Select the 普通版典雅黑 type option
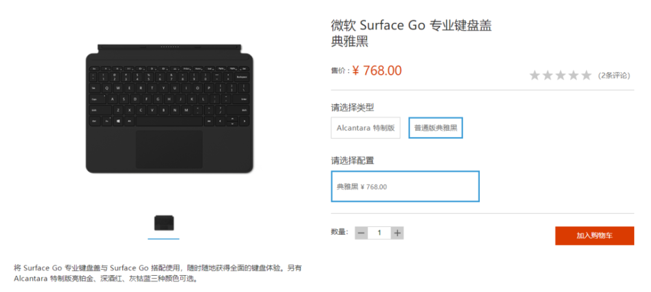The image size is (651, 292). pyautogui.click(x=436, y=127)
